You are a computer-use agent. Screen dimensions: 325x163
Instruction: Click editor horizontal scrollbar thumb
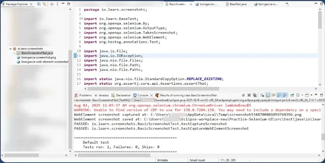pos(153,89)
